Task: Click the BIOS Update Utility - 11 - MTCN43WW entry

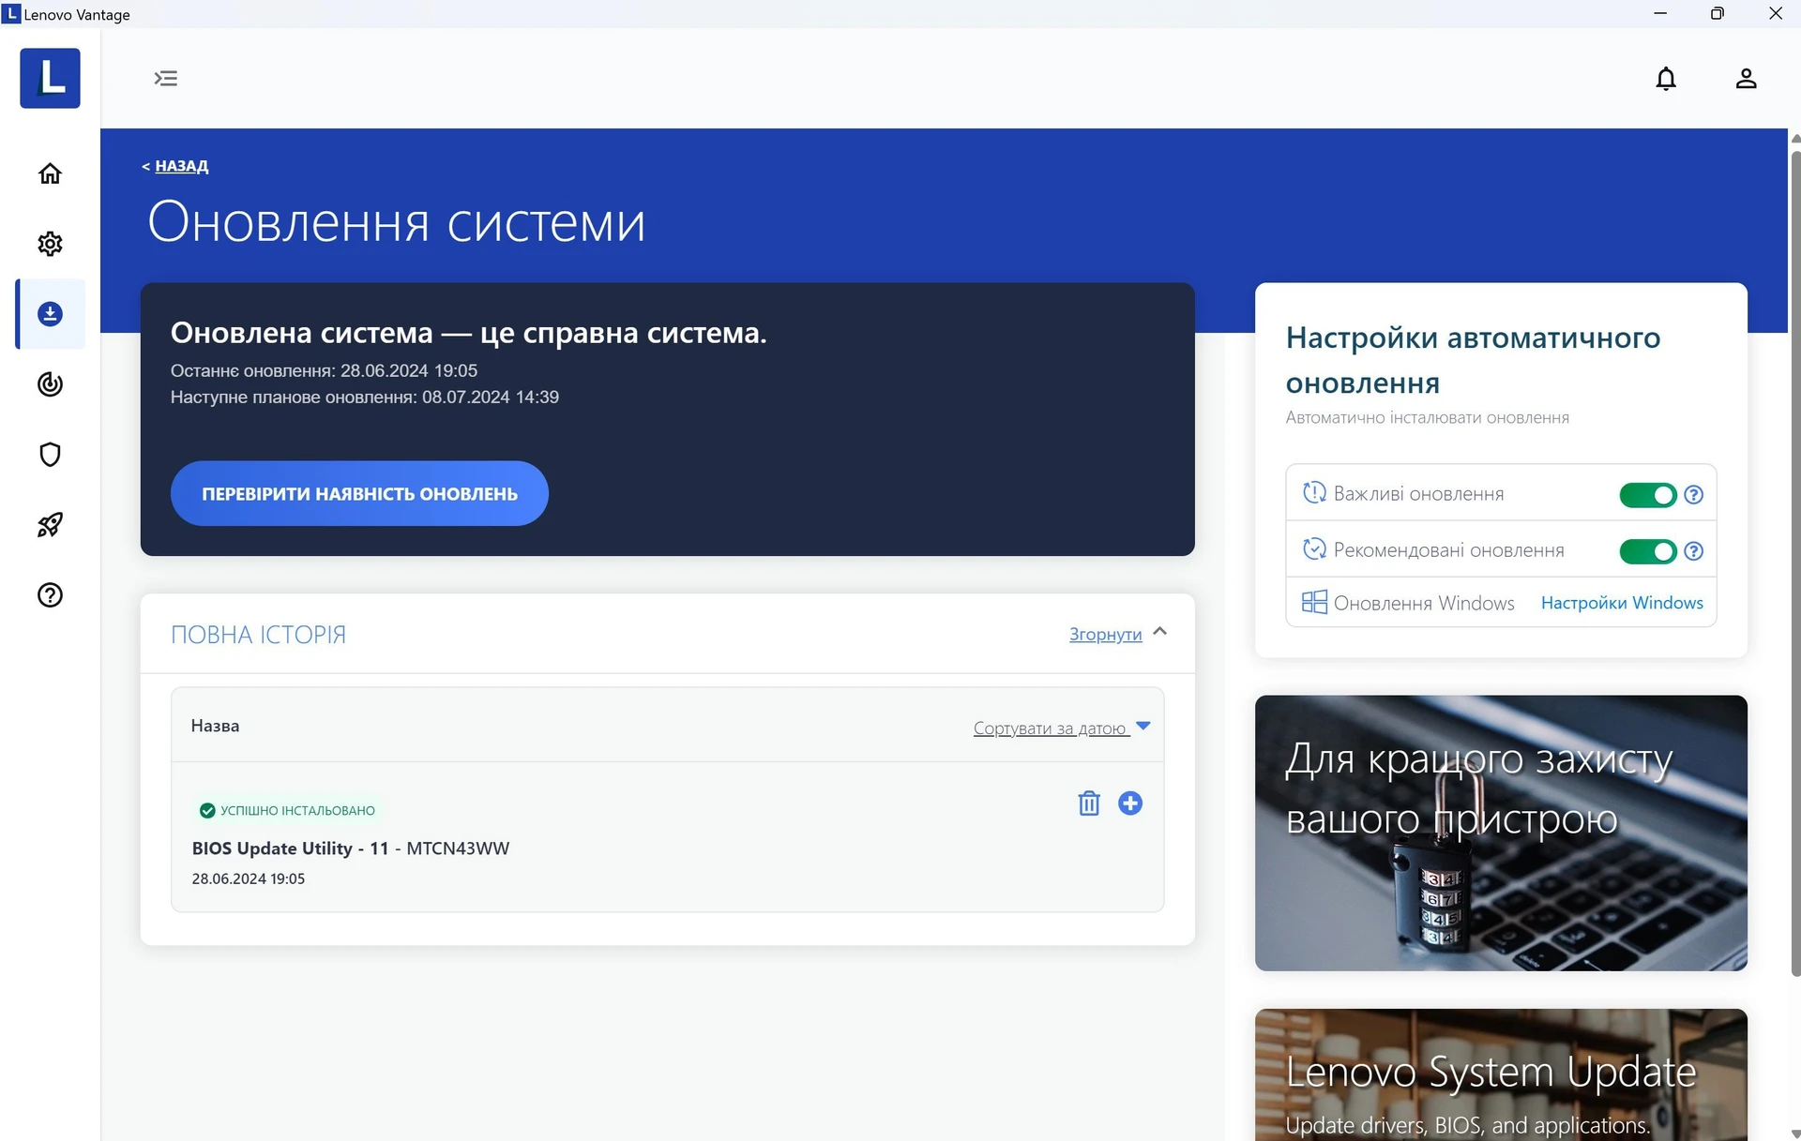Action: coord(351,848)
